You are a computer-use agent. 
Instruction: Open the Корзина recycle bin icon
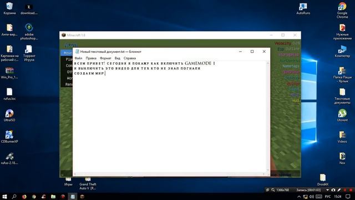click(9, 8)
